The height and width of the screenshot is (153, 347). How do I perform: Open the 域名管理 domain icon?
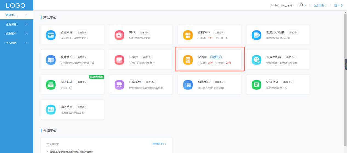coord(50,109)
